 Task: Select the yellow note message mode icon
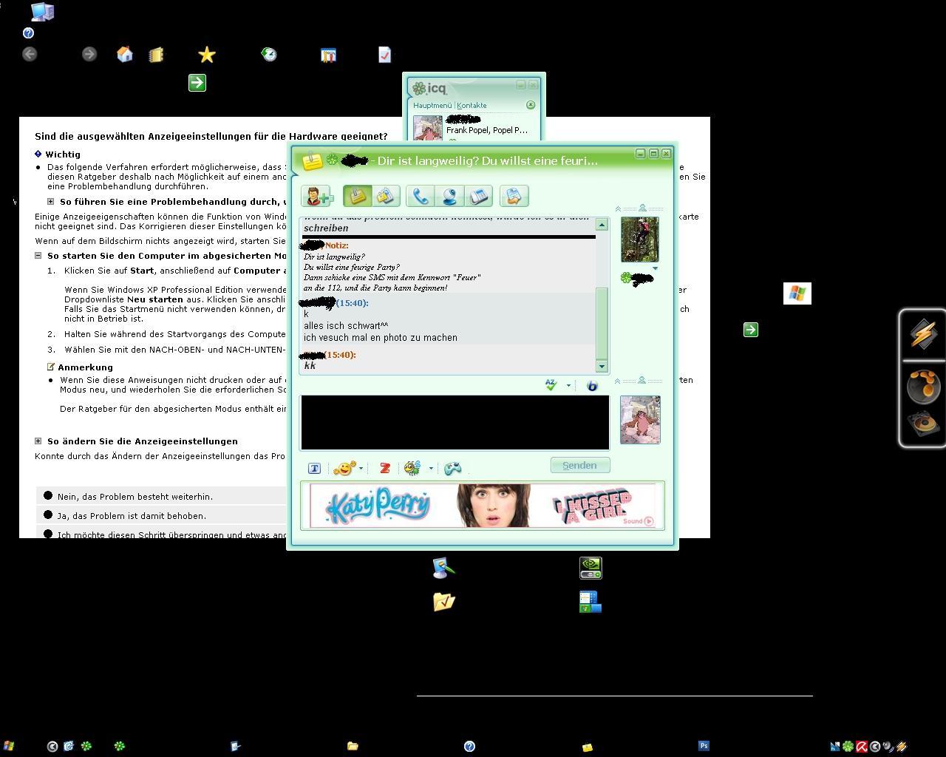tap(358, 196)
